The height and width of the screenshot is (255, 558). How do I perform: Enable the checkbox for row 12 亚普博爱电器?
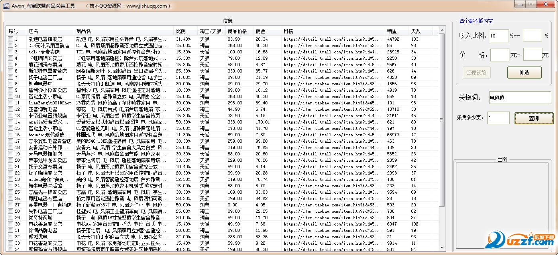point(11,109)
